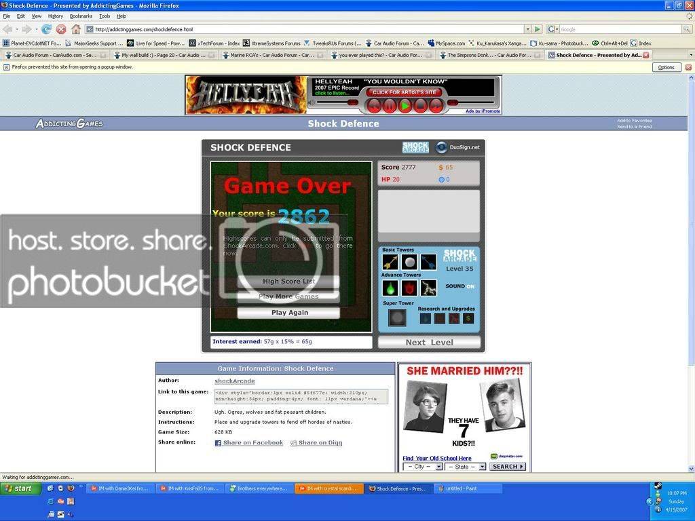Click Share on Digg link
Screen dimensions: 695x521
[x=316, y=442]
